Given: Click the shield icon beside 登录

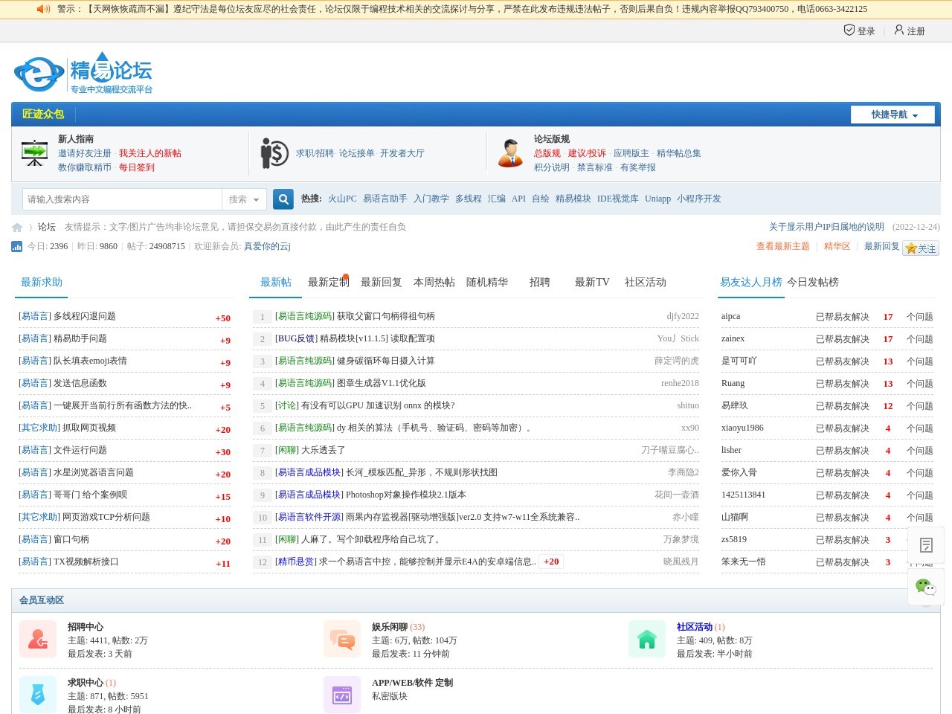Looking at the screenshot, I should [849, 30].
